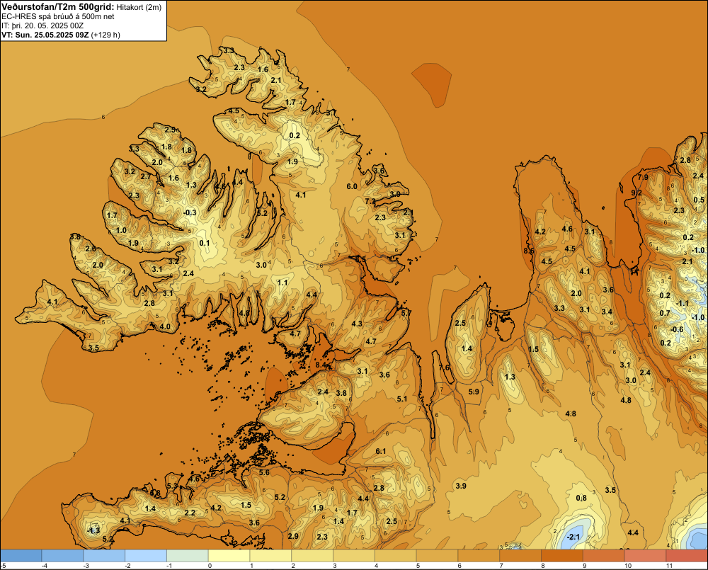Click the '5.9' temperature value
Viewport: 708px width, 570px height.
click(474, 392)
